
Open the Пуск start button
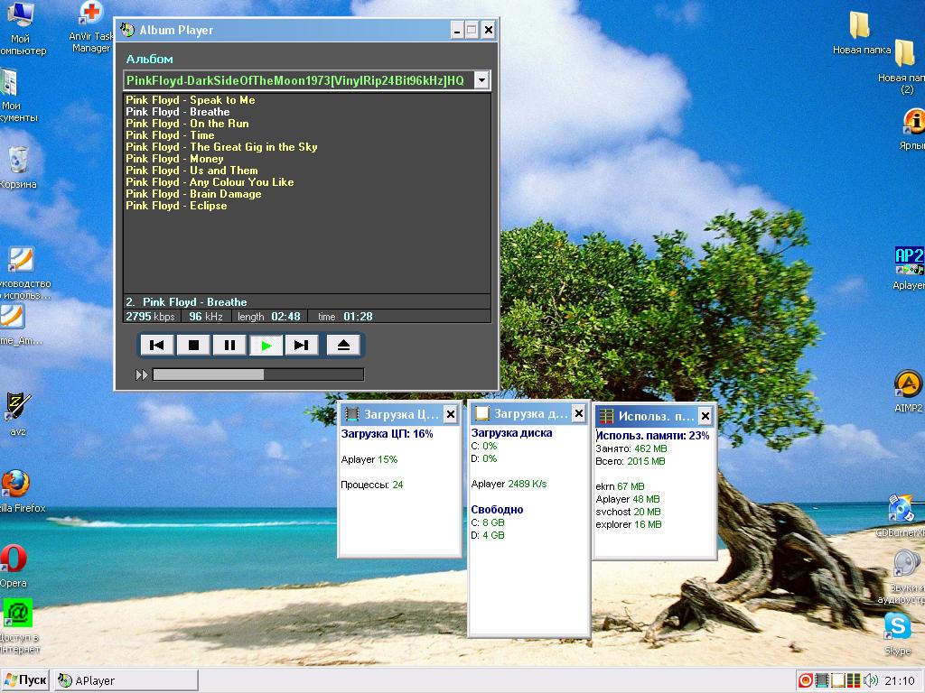point(25,680)
